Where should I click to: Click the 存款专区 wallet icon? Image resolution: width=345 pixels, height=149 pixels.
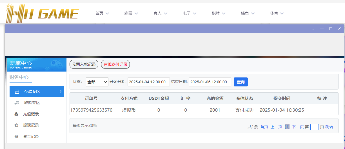pos(17,91)
